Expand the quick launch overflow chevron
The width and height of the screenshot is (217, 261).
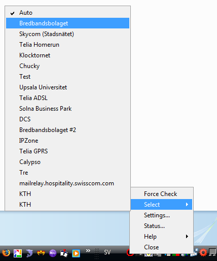click(88, 250)
